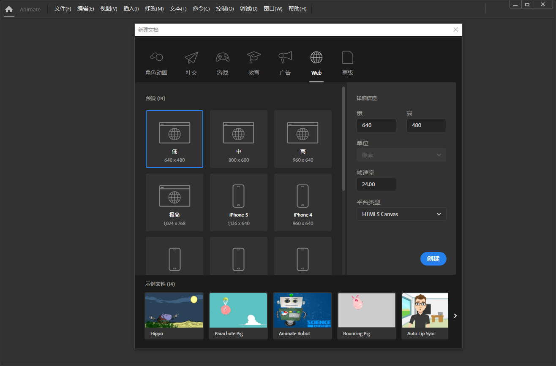
Task: Open the 修改(M) menu
Action: (x=154, y=9)
